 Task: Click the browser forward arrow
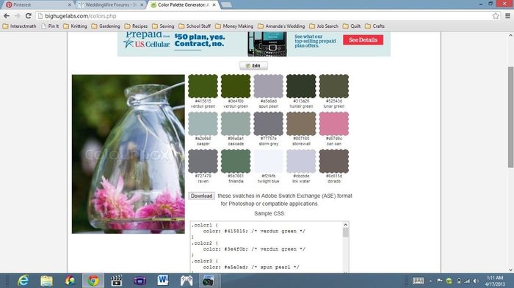click(18, 15)
